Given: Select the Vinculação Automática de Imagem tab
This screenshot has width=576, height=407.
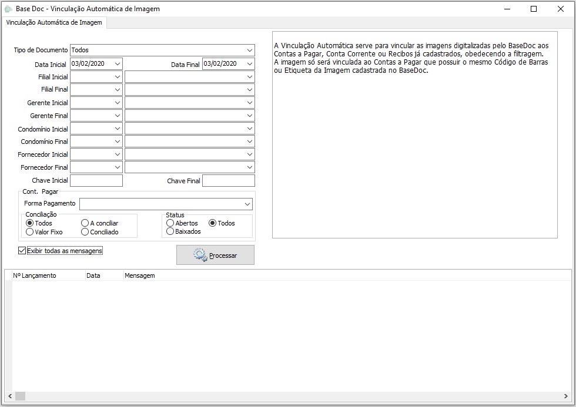Looking at the screenshot, I should (x=54, y=22).
